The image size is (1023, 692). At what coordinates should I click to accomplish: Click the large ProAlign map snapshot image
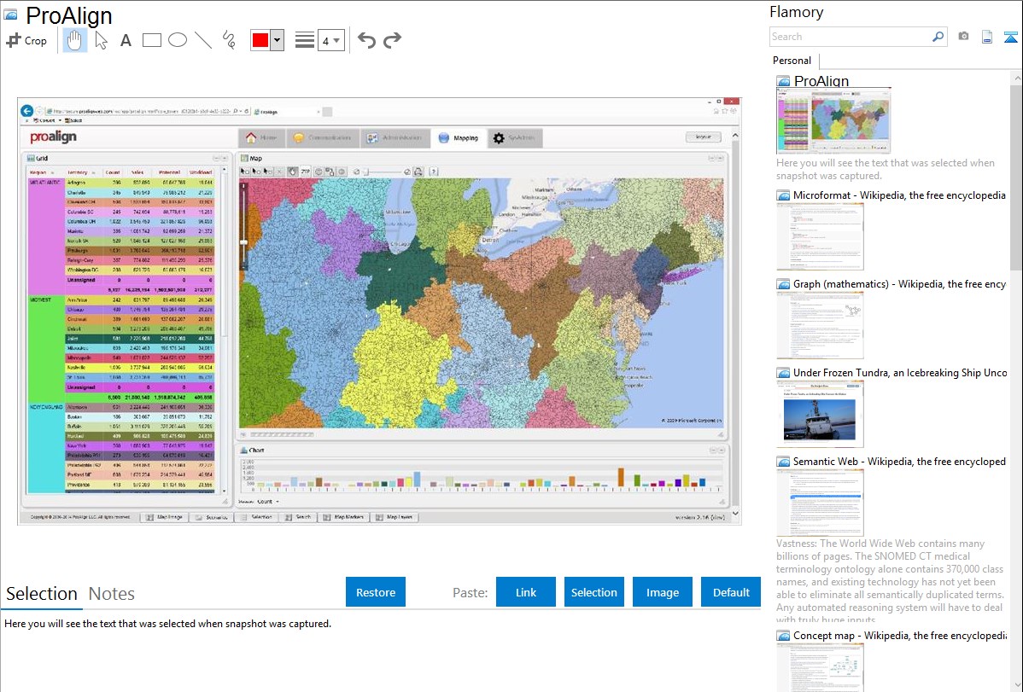pos(380,311)
